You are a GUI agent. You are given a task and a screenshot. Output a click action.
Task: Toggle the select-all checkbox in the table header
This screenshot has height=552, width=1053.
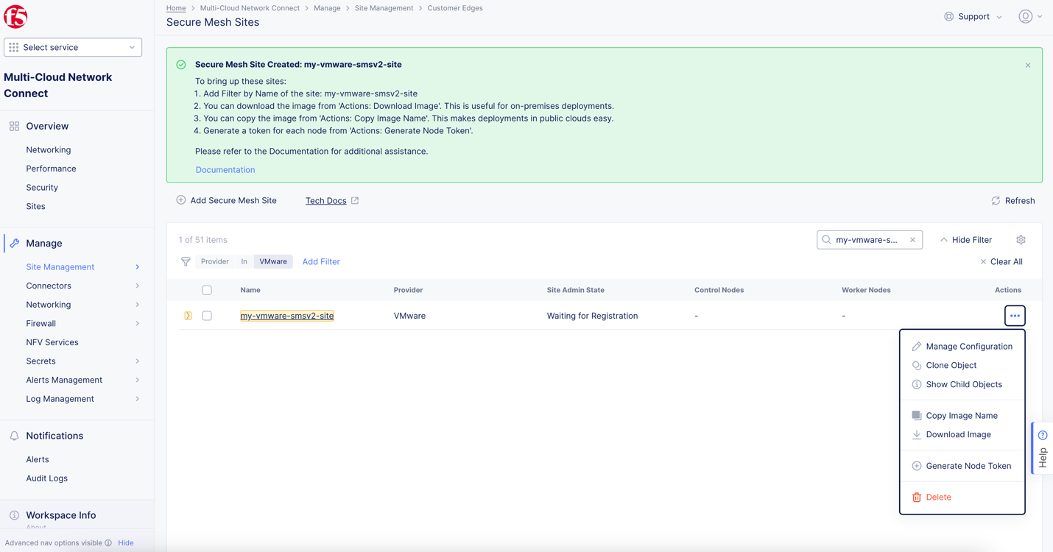pos(207,290)
